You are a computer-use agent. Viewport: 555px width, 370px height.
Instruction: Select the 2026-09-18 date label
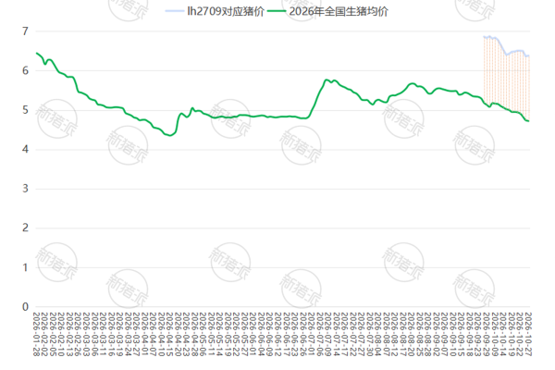tap(470, 334)
